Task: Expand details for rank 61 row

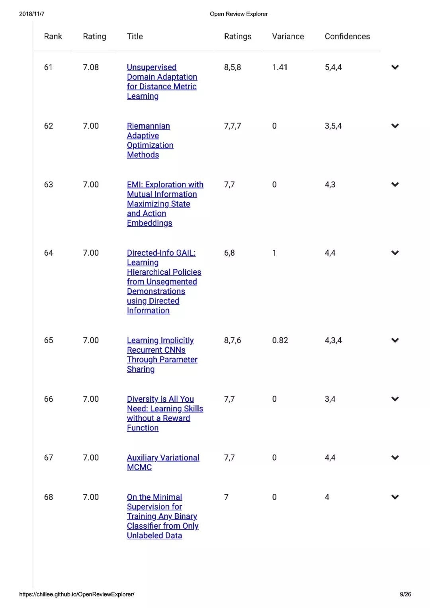Action: pos(395,67)
